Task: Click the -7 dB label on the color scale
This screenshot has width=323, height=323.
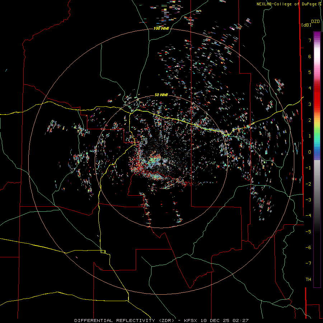Action: pyautogui.click(x=308, y=263)
